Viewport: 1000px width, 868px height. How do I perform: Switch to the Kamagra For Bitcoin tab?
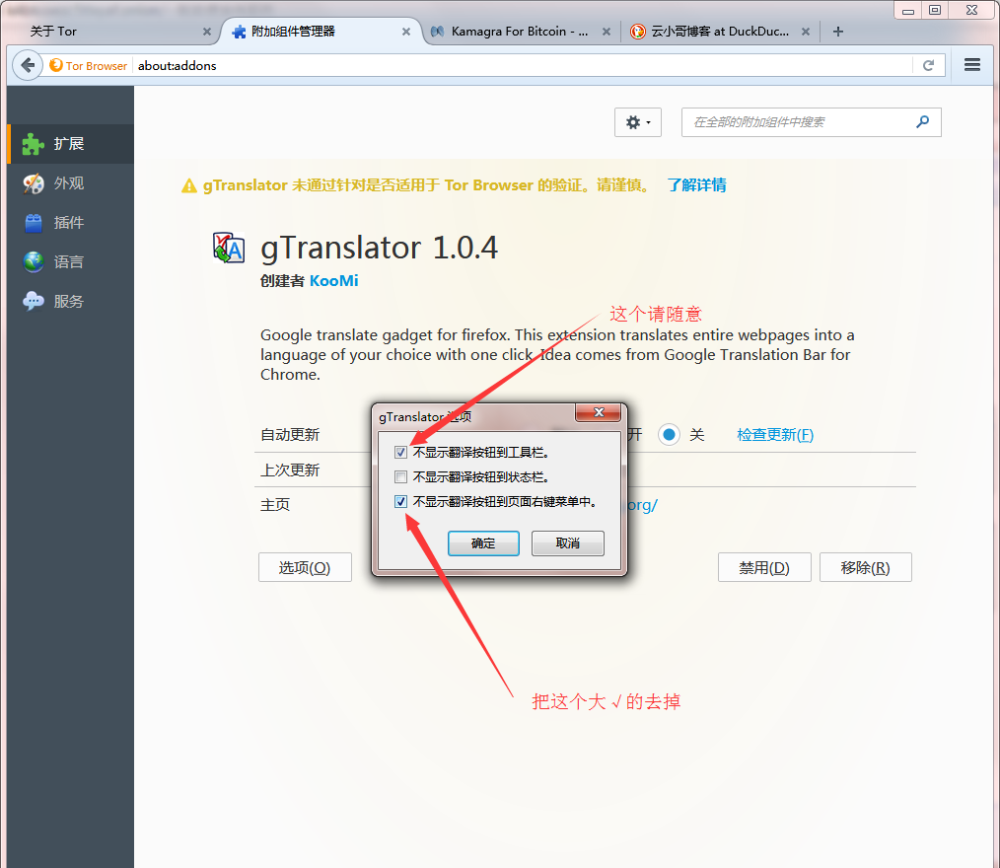(520, 32)
